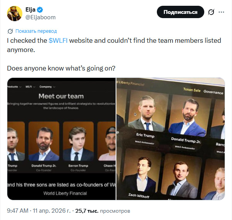Expand the WLFI dropdown in the navbar

coord(30,87)
